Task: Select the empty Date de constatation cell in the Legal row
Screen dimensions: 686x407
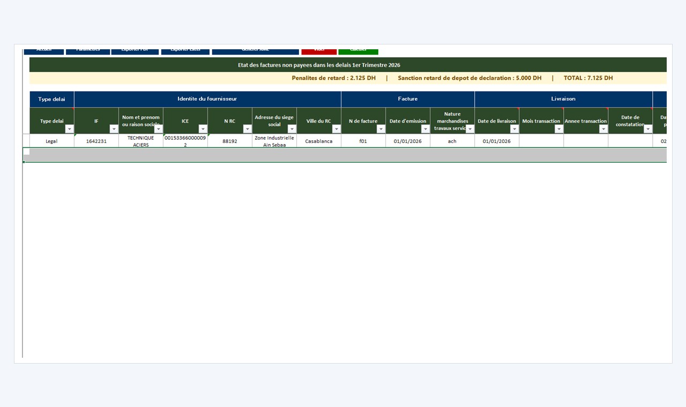Action: tap(630, 141)
